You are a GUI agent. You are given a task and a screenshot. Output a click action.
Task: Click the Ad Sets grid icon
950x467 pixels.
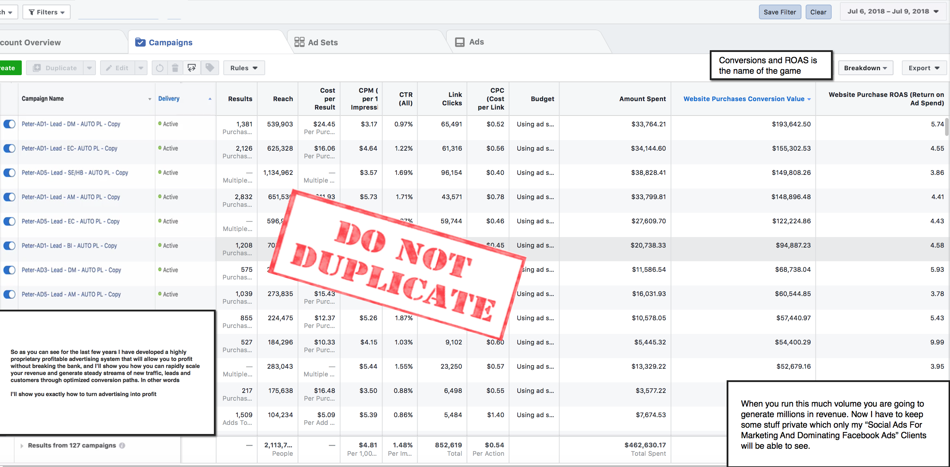[x=299, y=42]
